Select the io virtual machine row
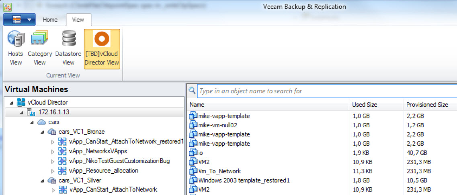Image resolution: width=457 pixels, height=195 pixels. click(x=323, y=152)
